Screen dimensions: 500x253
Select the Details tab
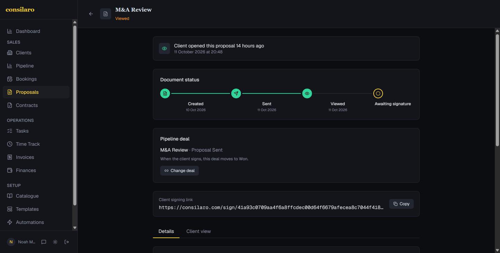click(x=166, y=231)
